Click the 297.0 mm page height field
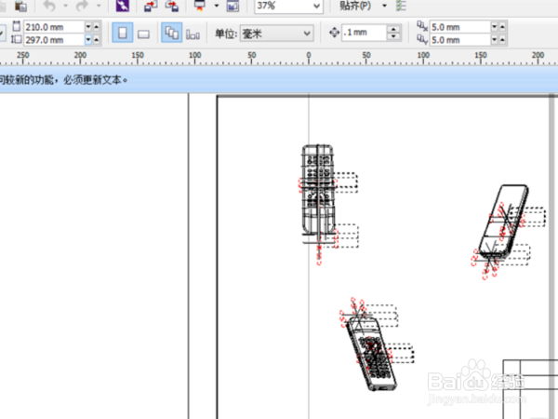 pos(54,40)
